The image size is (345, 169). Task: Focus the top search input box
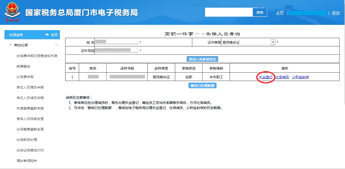pos(229,12)
